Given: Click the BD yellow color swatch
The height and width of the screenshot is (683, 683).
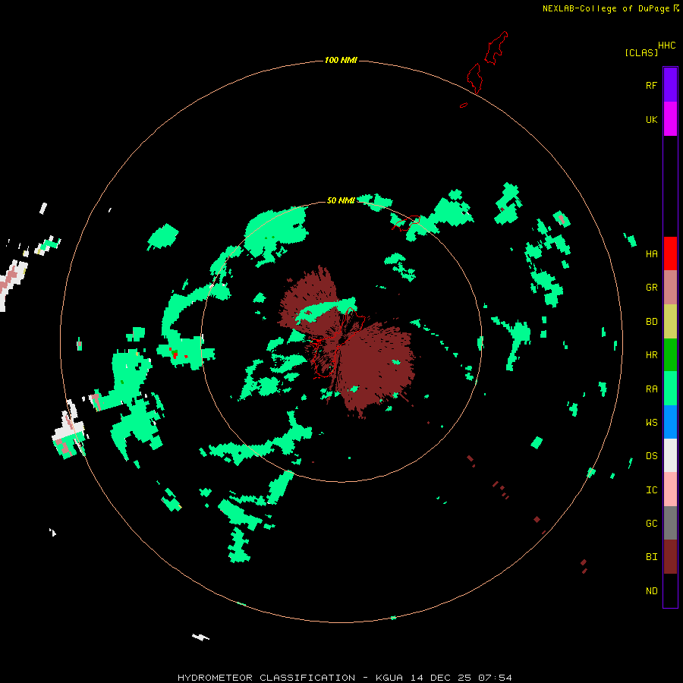Looking at the screenshot, I should tap(670, 322).
